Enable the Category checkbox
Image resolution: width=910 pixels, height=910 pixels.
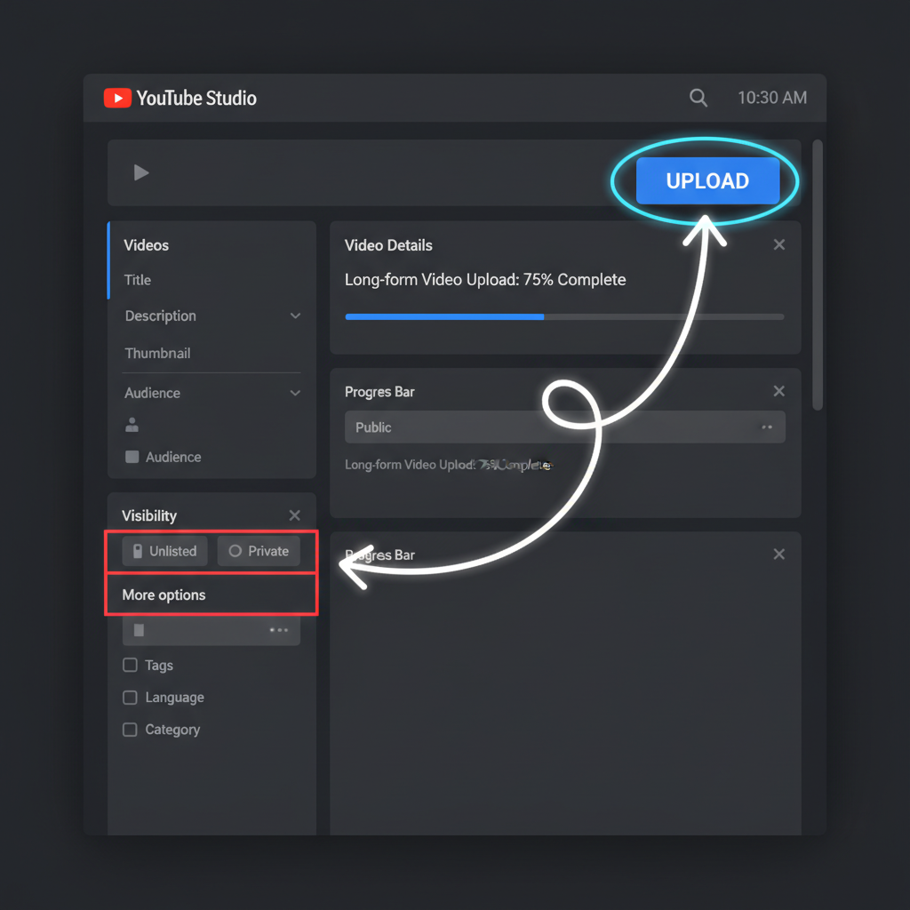coord(130,730)
